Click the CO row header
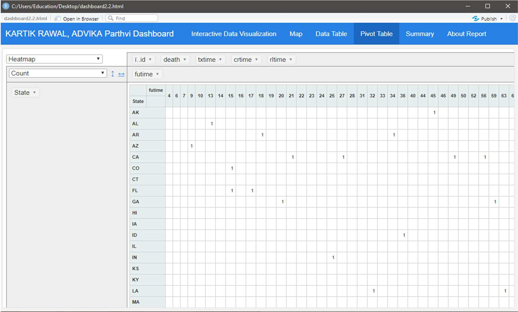Viewport: 518px width, 312px height. point(147,168)
